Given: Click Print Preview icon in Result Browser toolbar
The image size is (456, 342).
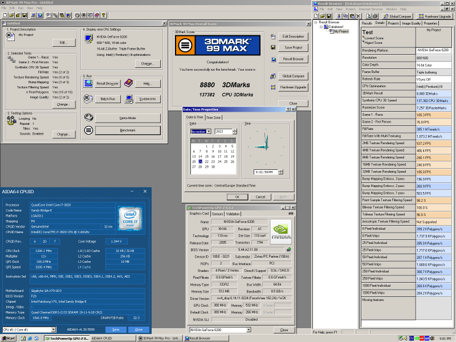Looking at the screenshot, I should (x=368, y=17).
